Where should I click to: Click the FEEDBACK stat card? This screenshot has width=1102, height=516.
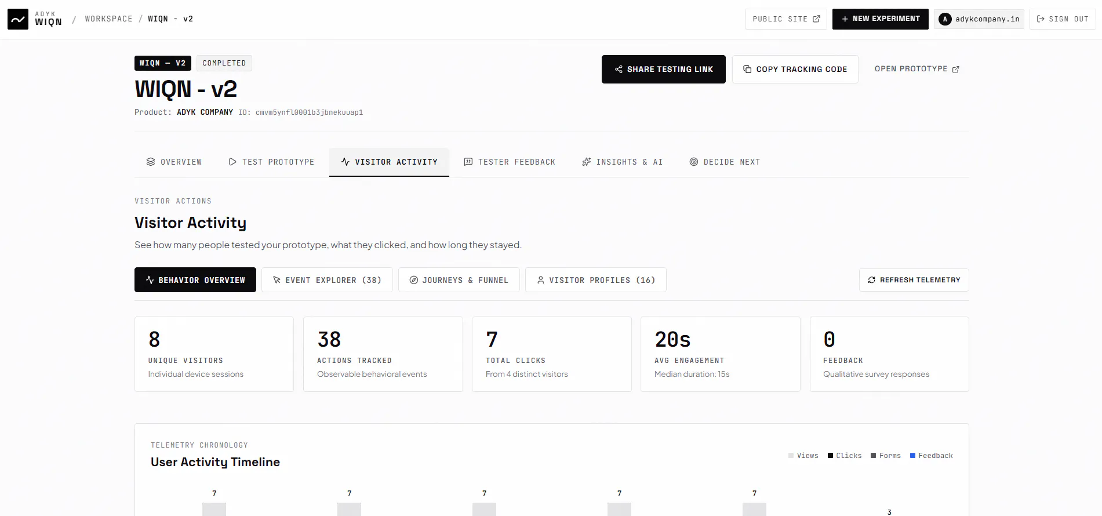coord(889,354)
